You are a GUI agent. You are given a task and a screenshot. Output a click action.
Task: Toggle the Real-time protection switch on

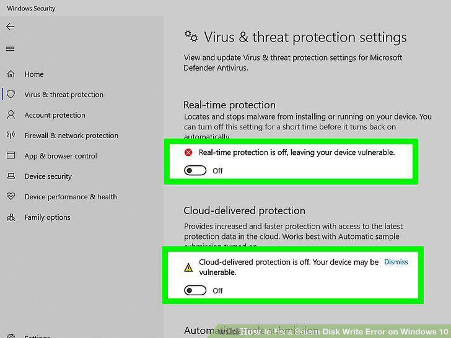(x=195, y=170)
